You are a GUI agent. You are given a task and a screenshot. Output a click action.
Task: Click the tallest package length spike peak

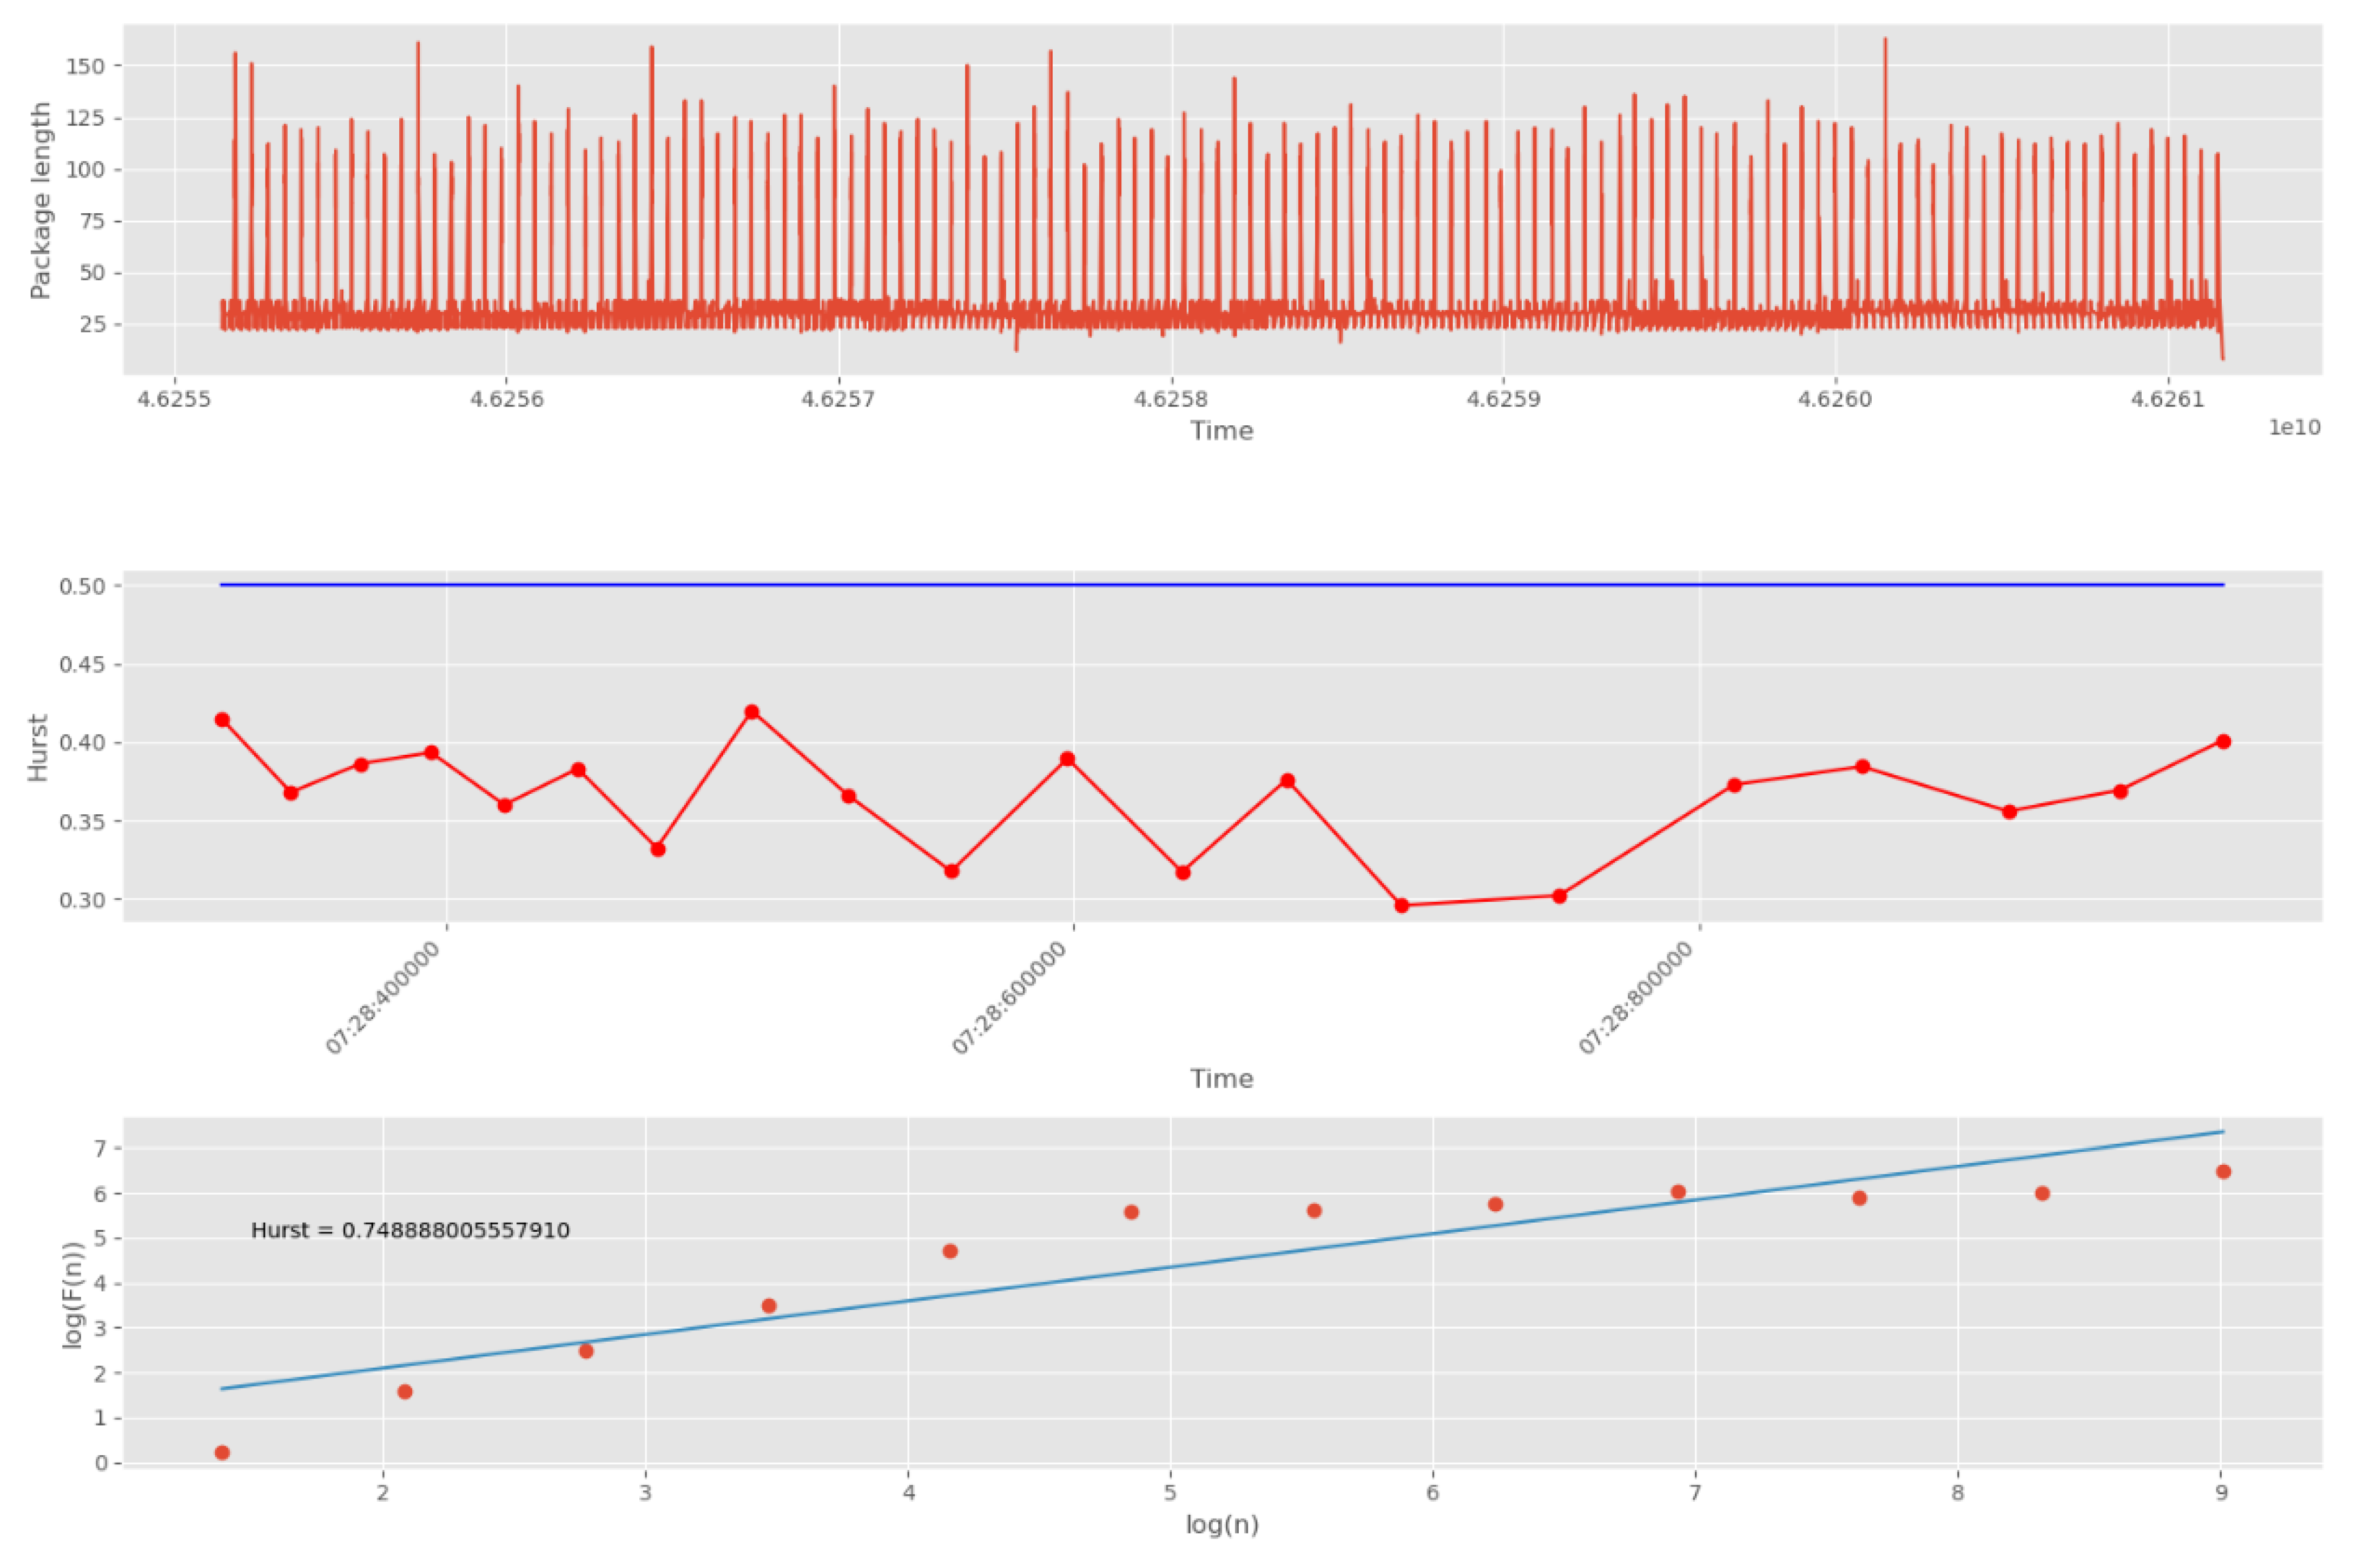coord(1885,40)
